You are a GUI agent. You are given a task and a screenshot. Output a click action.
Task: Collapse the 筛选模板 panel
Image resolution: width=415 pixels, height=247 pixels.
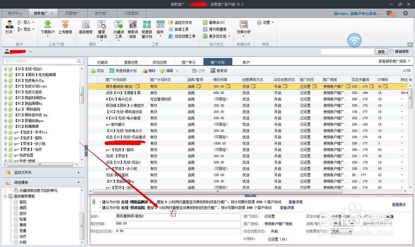78,182
